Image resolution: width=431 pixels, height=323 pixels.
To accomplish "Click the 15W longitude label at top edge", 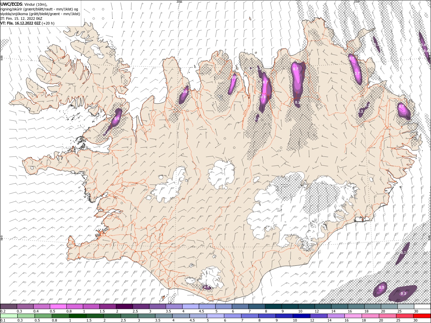I will tap(357, 2).
